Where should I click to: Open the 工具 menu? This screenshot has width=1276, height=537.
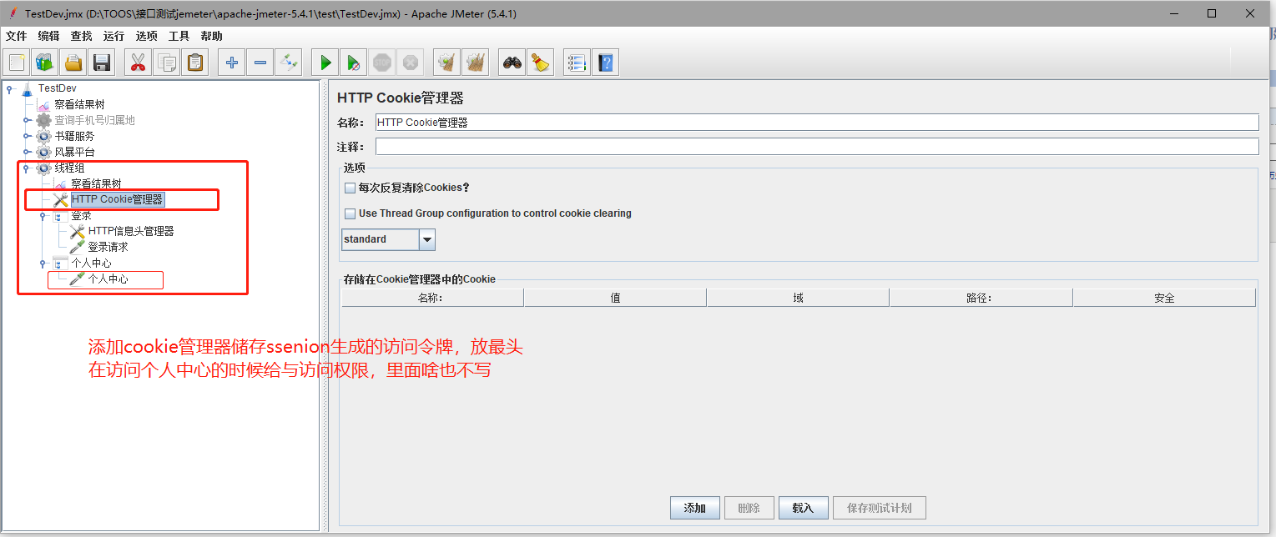coord(179,36)
